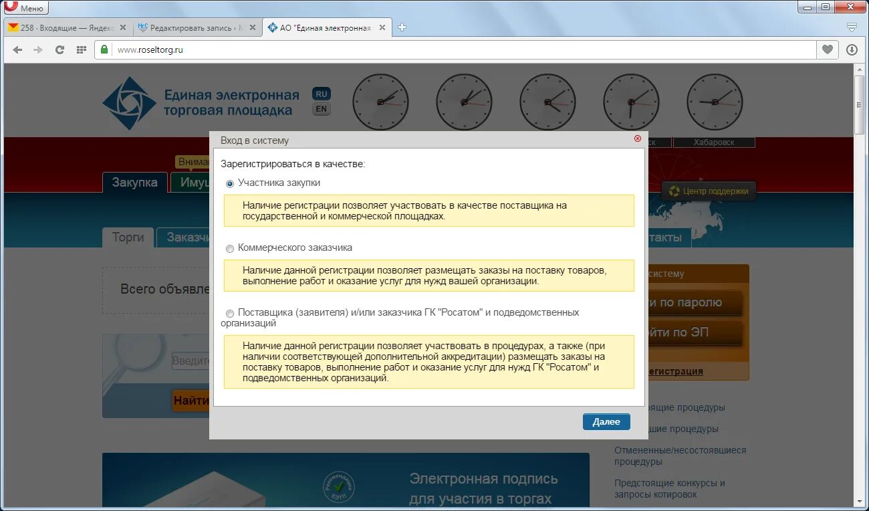Click the page vertical scrollbar thumb
This screenshot has height=511, width=869.
point(860,105)
